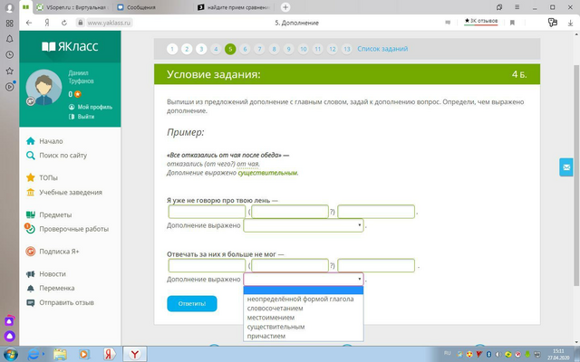Click Выйти logout link

click(x=82, y=117)
